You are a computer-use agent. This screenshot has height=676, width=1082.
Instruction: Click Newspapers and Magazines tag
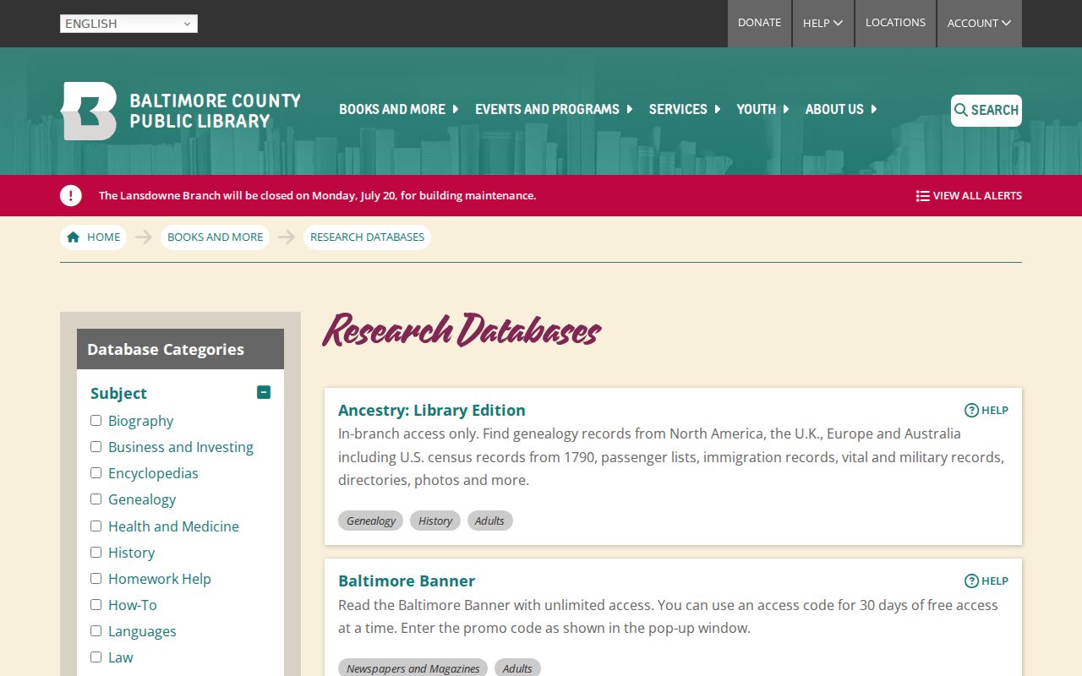click(x=413, y=668)
